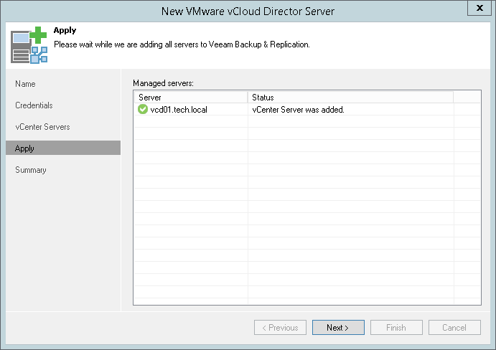Viewport: 496px width, 350px height.
Task: Select the Apply wizard step
Action: pos(24,148)
